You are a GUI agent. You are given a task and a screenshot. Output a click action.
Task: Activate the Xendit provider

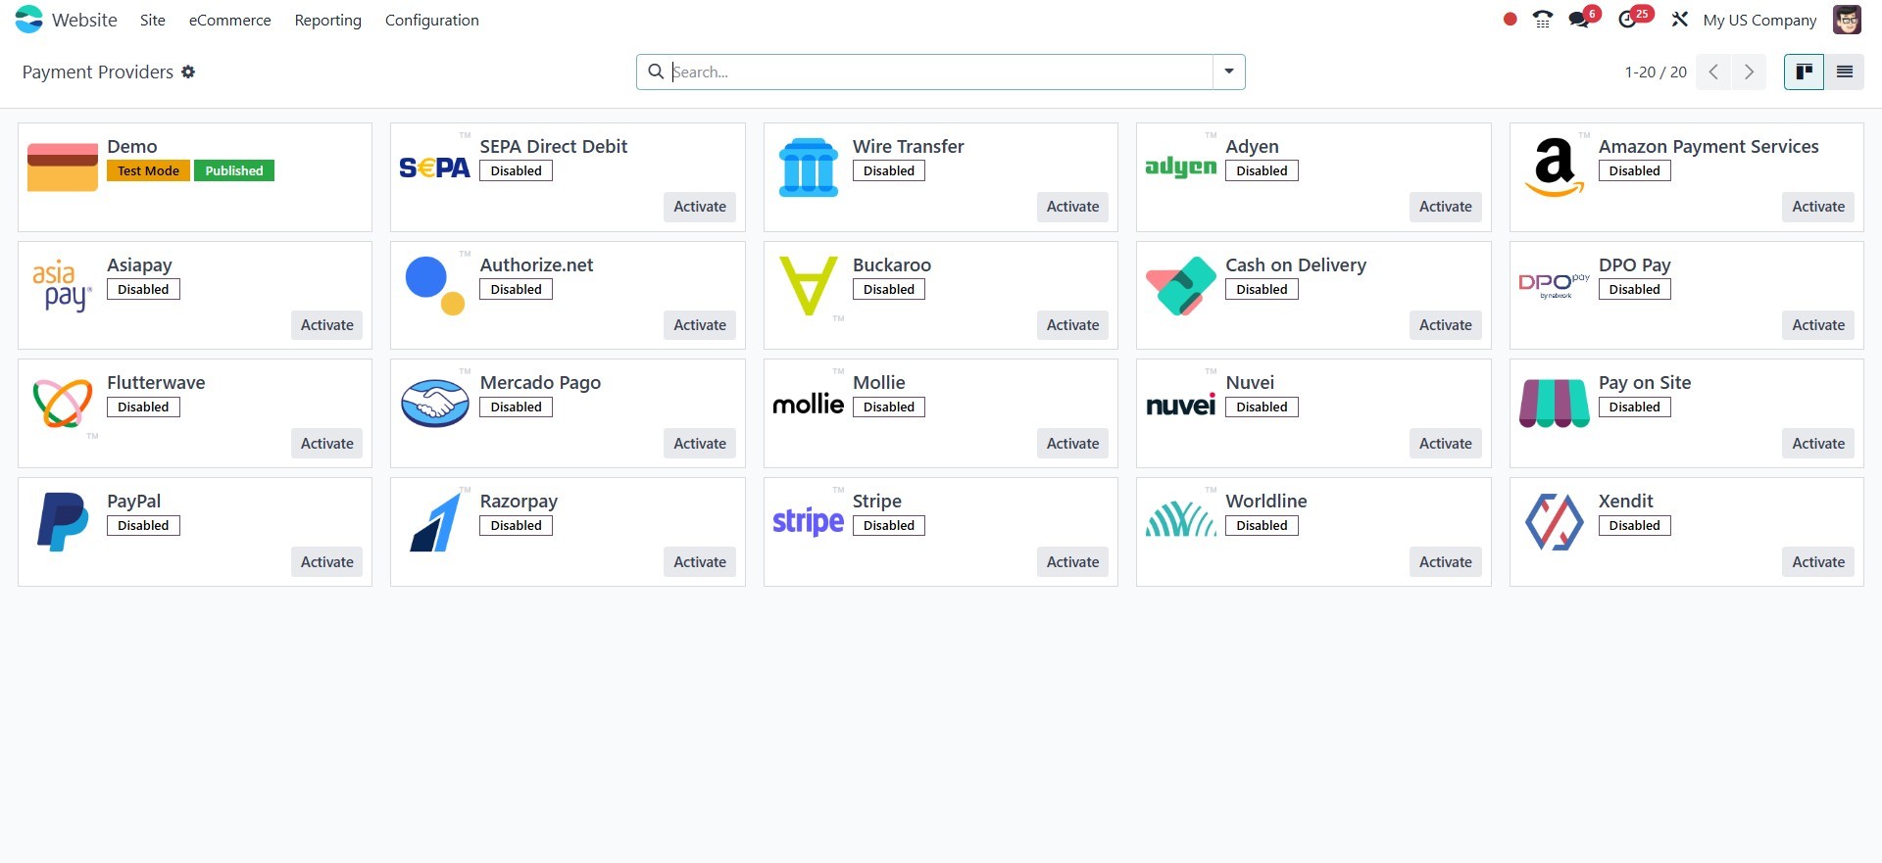(x=1818, y=562)
